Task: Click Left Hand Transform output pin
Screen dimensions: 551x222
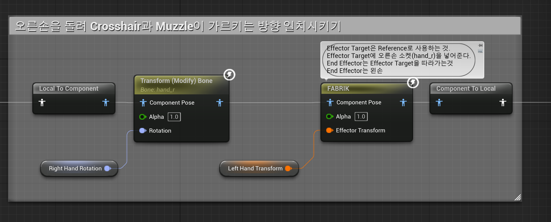Action: (288, 168)
